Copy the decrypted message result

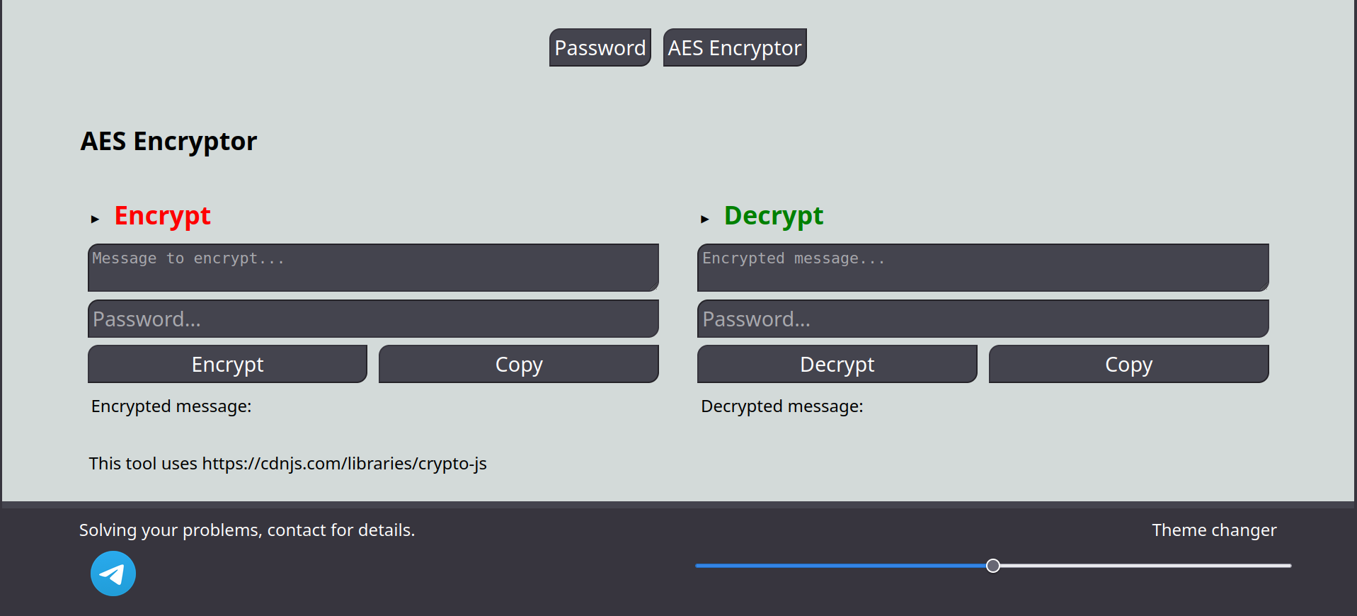tap(1129, 364)
